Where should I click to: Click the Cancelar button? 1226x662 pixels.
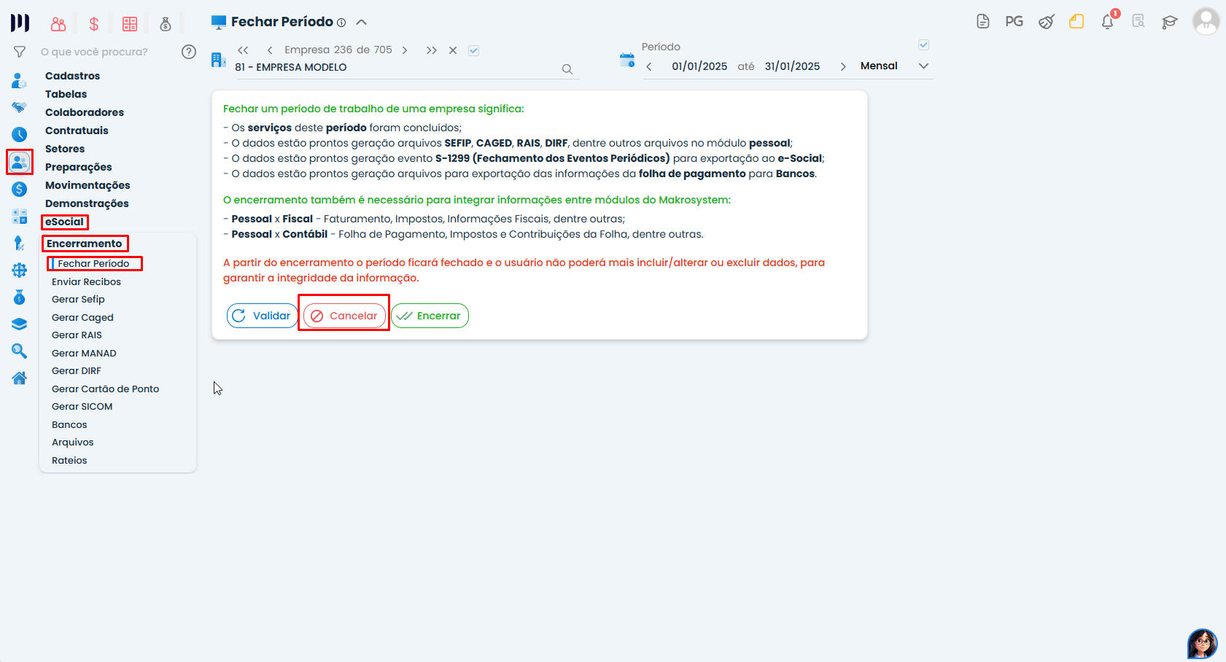(x=344, y=316)
